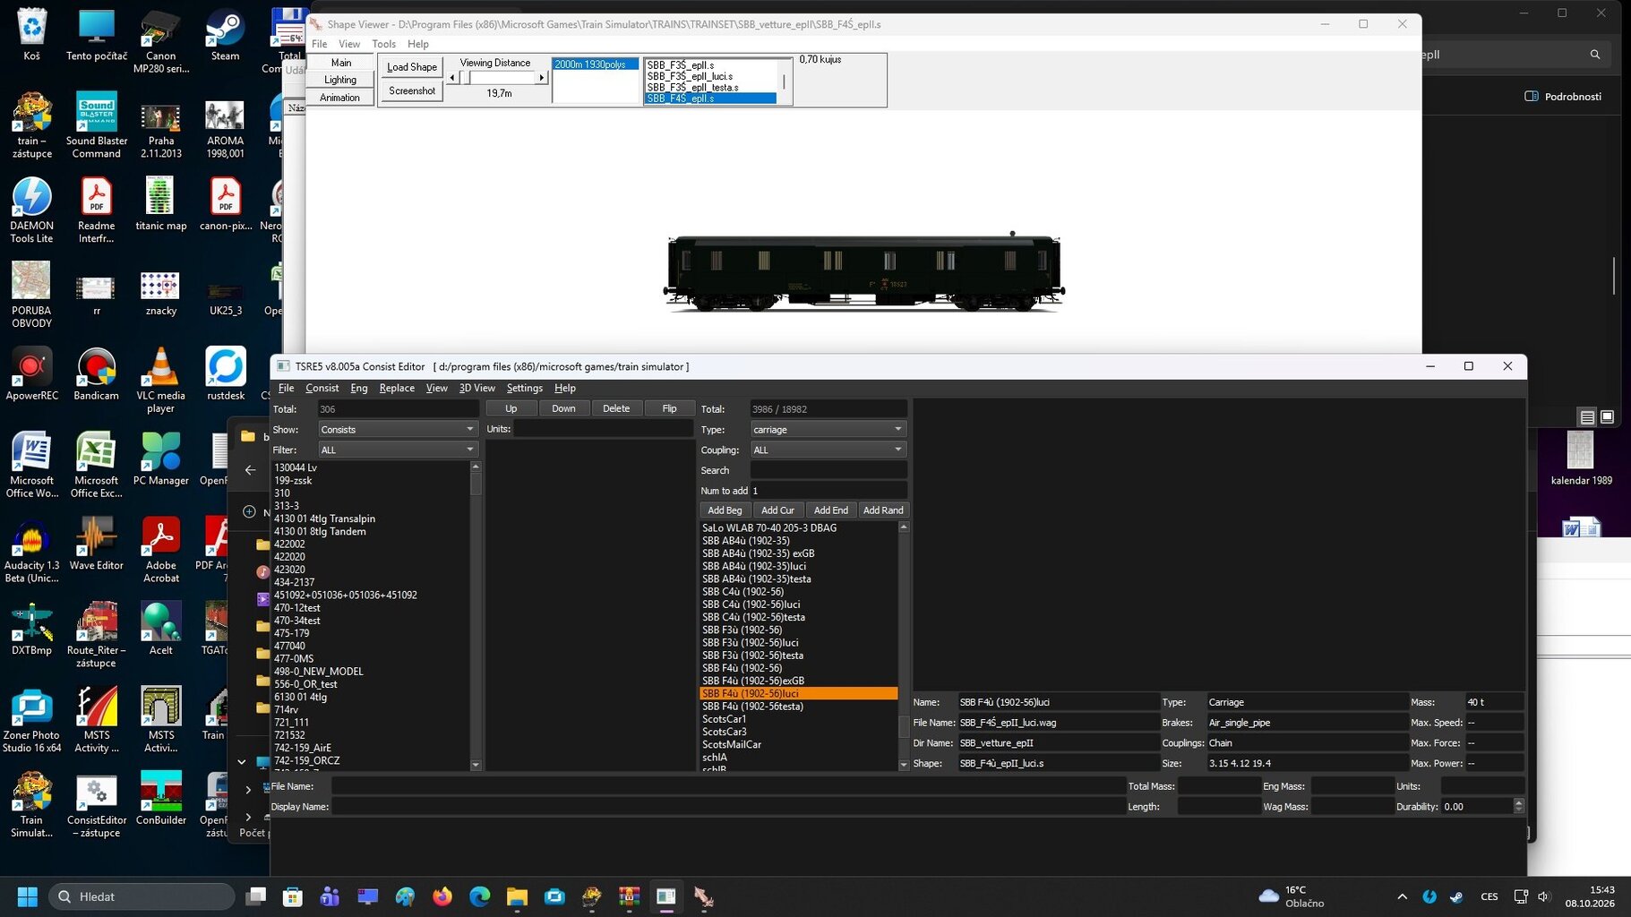
Task: Click the Delete button in Consist Editor
Action: point(616,408)
